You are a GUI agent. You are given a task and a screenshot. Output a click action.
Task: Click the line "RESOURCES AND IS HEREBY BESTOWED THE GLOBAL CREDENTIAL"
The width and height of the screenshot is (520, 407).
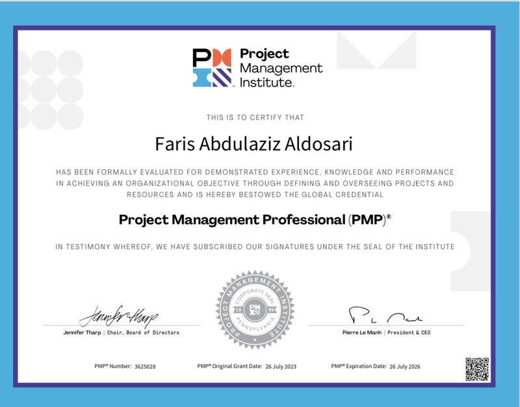coord(255,194)
